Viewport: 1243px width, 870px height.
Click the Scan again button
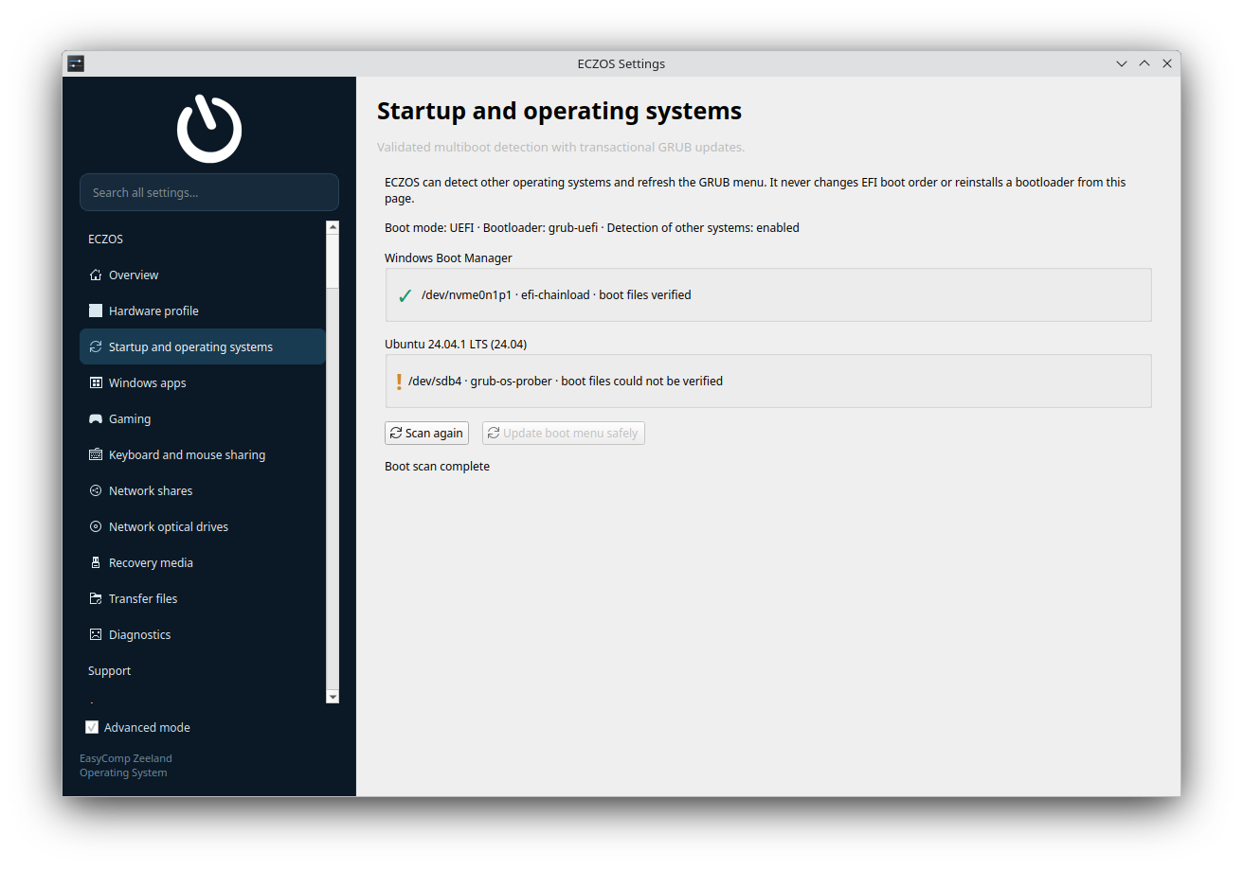pyautogui.click(x=426, y=434)
